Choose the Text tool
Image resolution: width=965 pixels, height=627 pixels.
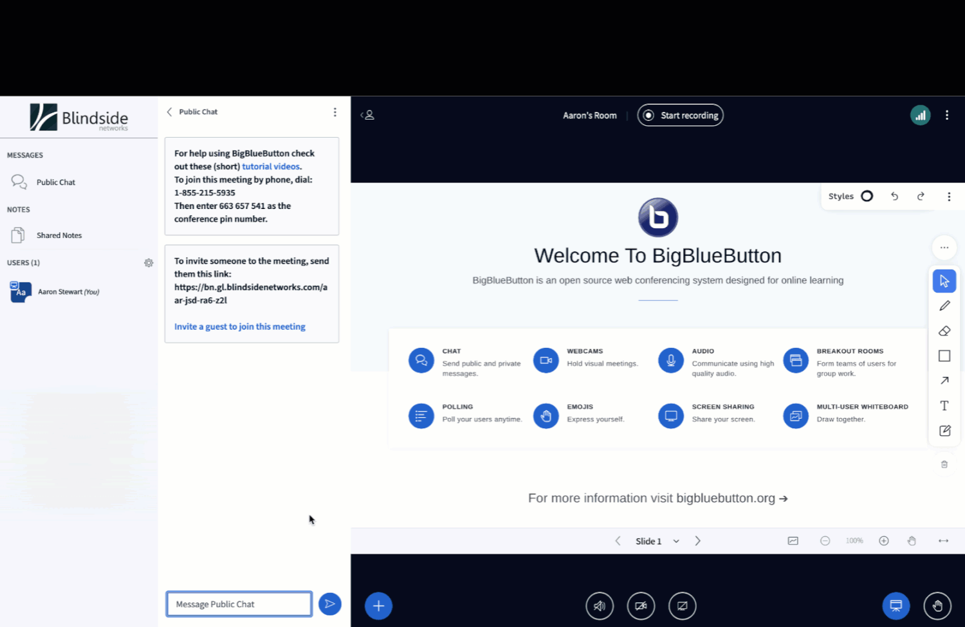tap(944, 406)
